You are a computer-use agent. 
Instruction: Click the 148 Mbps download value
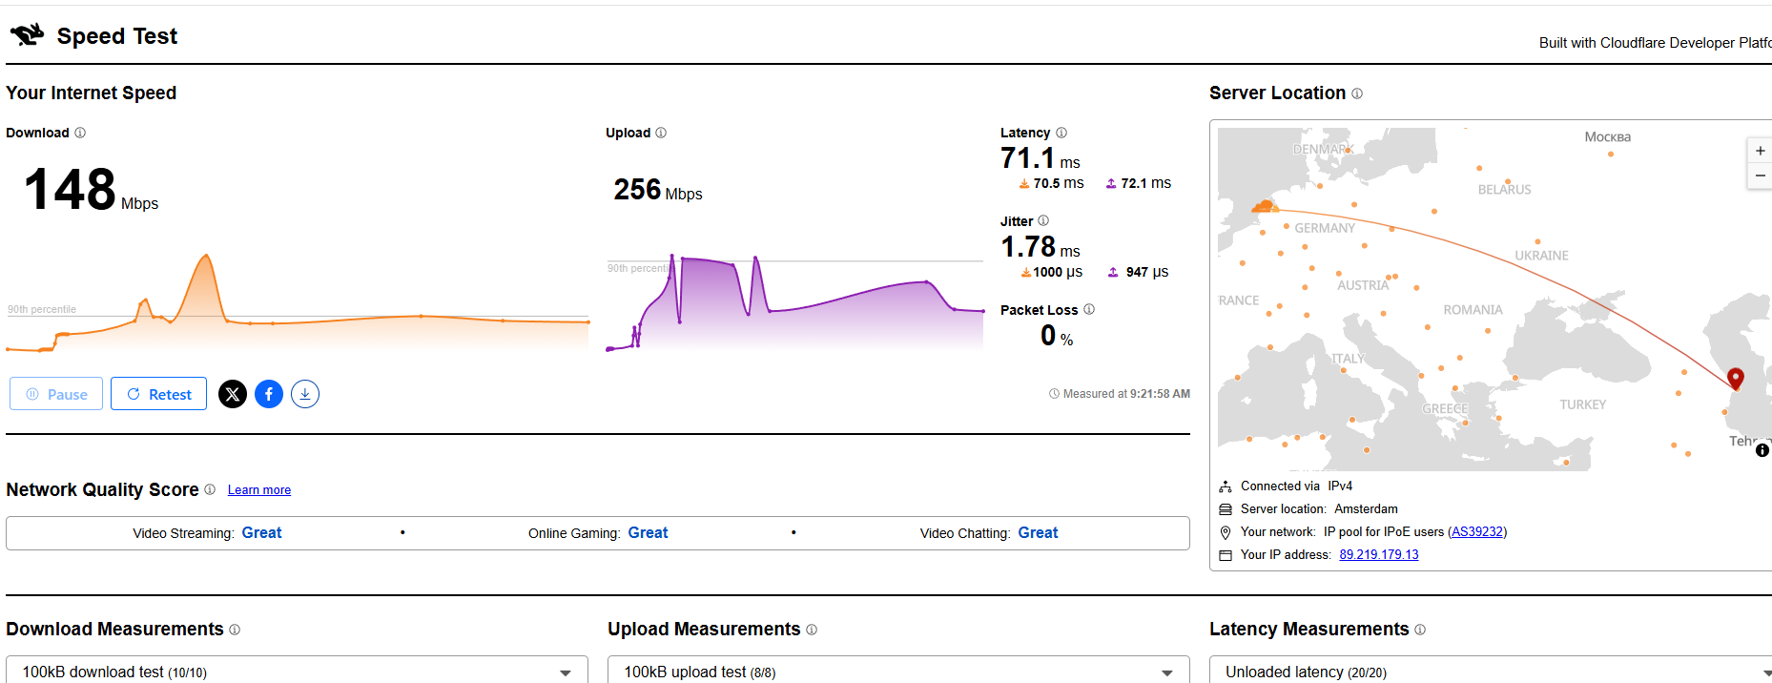[91, 189]
